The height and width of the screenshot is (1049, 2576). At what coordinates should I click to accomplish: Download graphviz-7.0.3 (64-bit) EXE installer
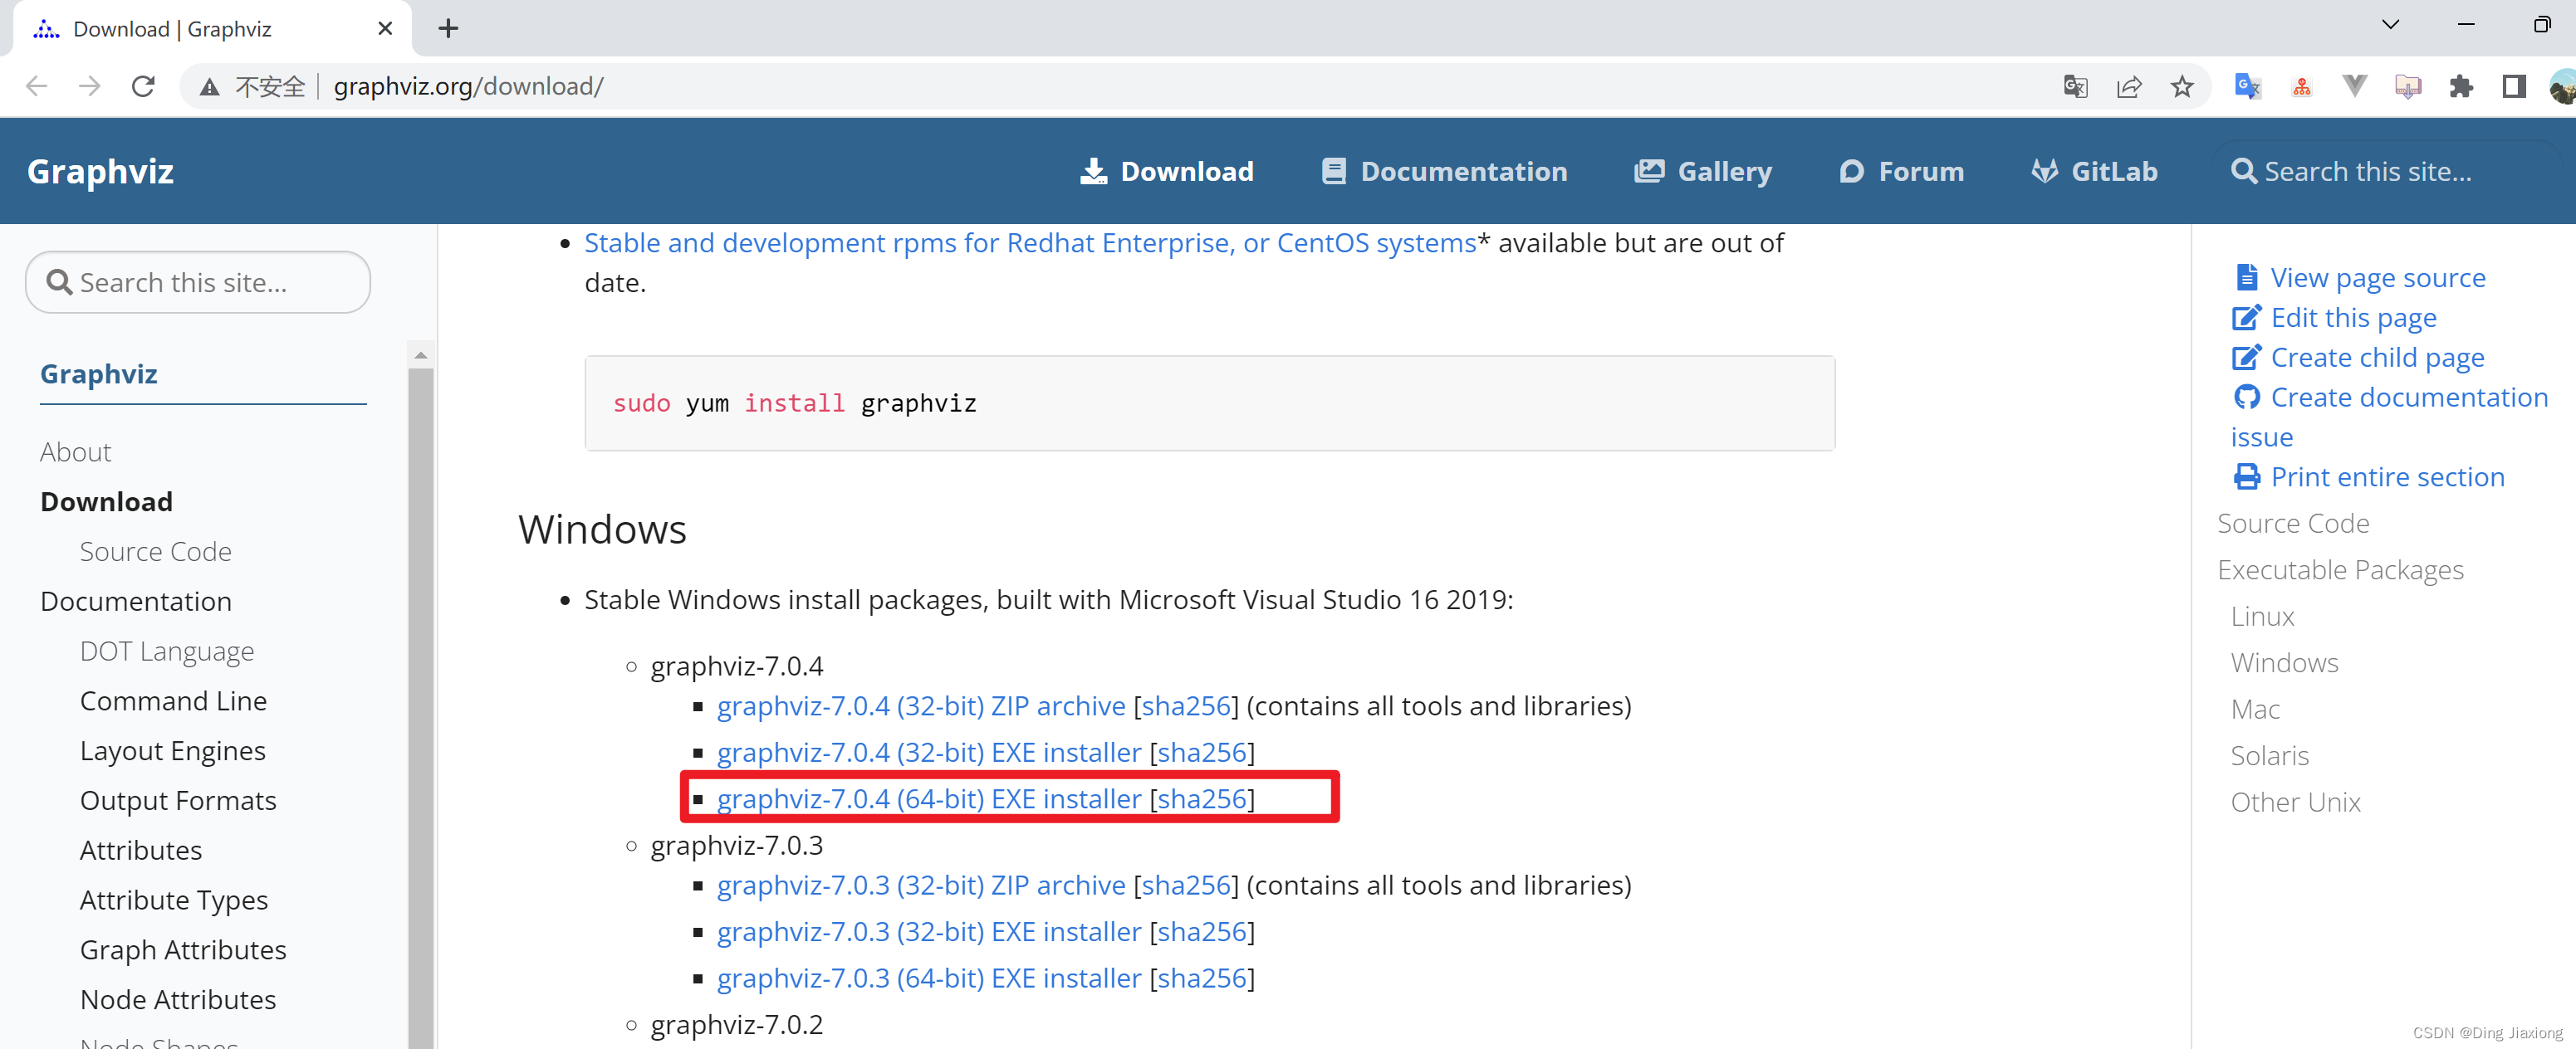tap(929, 978)
